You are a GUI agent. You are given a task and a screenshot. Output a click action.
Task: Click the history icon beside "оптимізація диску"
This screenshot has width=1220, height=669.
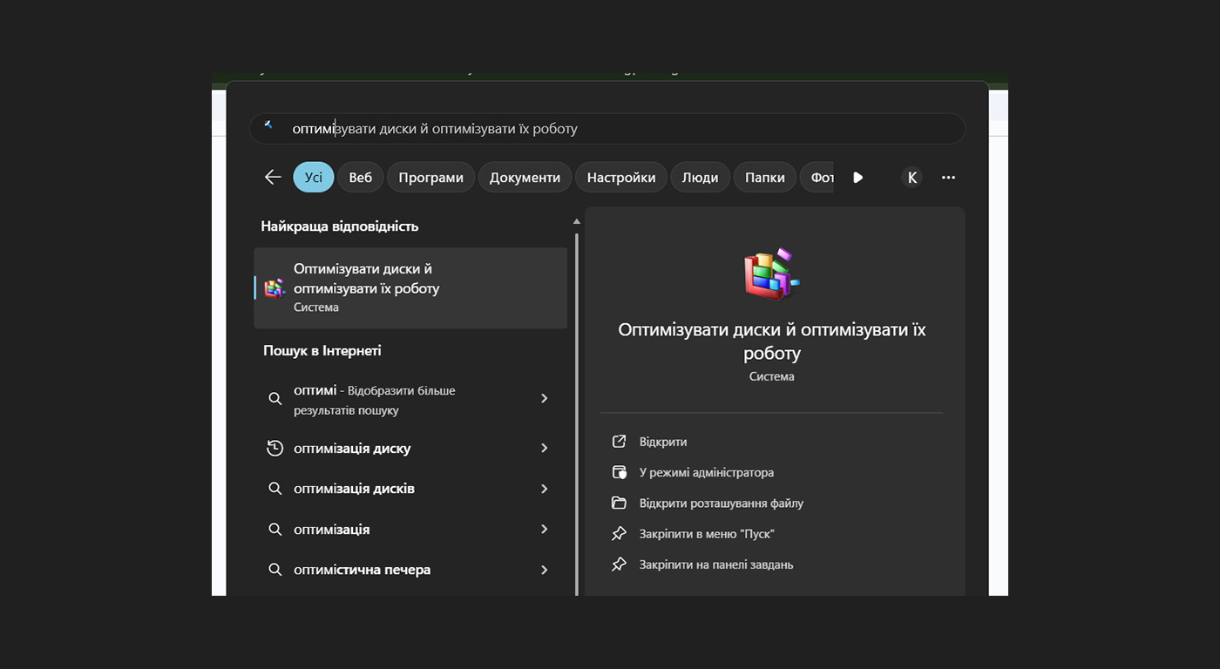click(275, 449)
